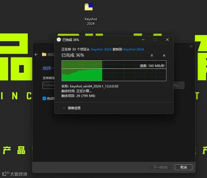This screenshot has height=178, width=207.
Task: Click file name keyshot_win64_2024.1_13.0.0.92
Action: (x=94, y=86)
